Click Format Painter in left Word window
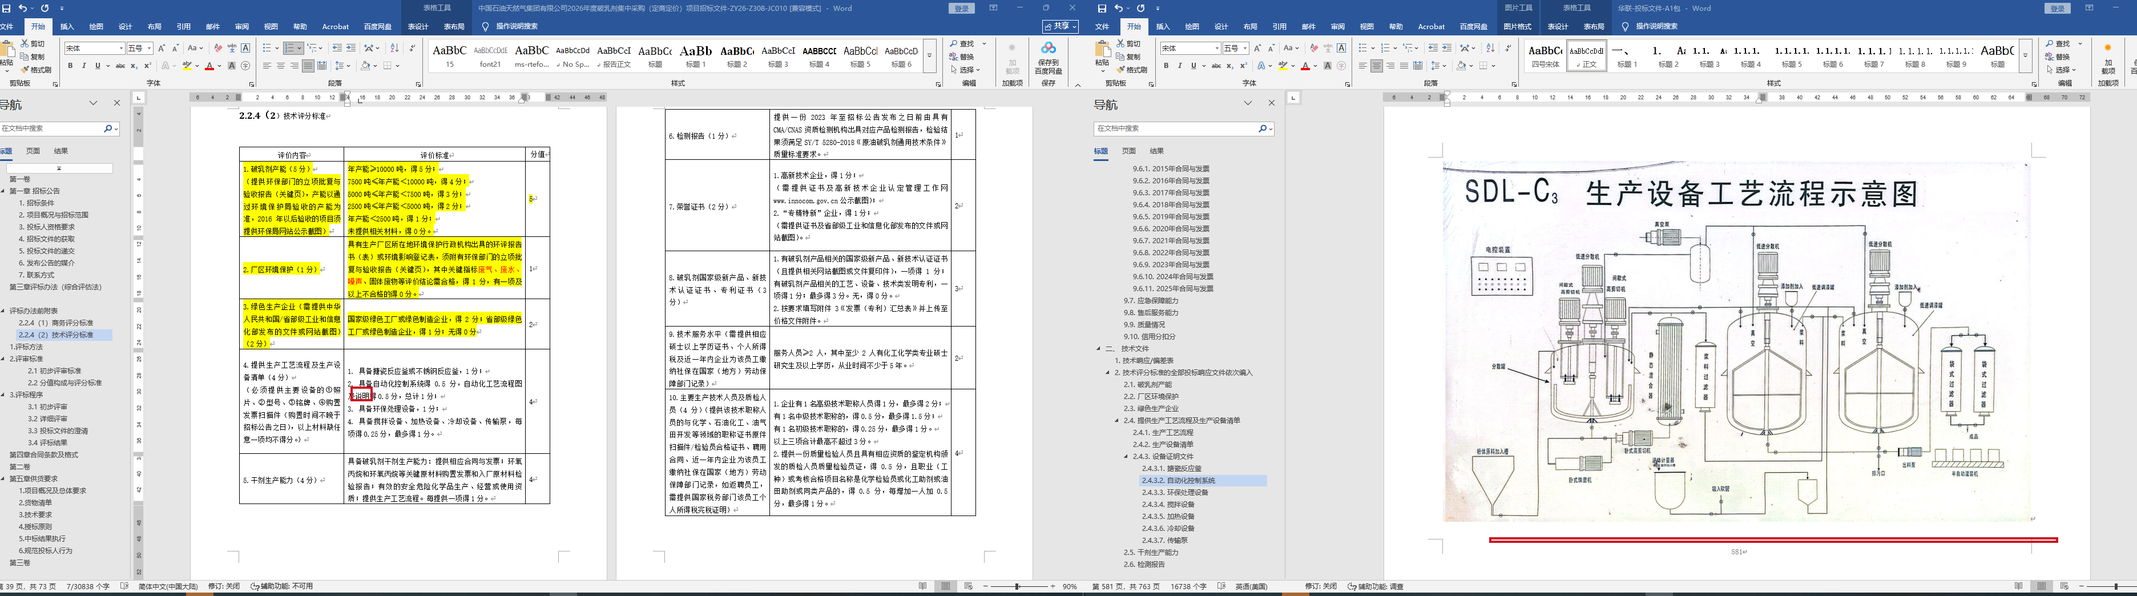Screen dimensions: 2137x596 pyautogui.click(x=35, y=70)
